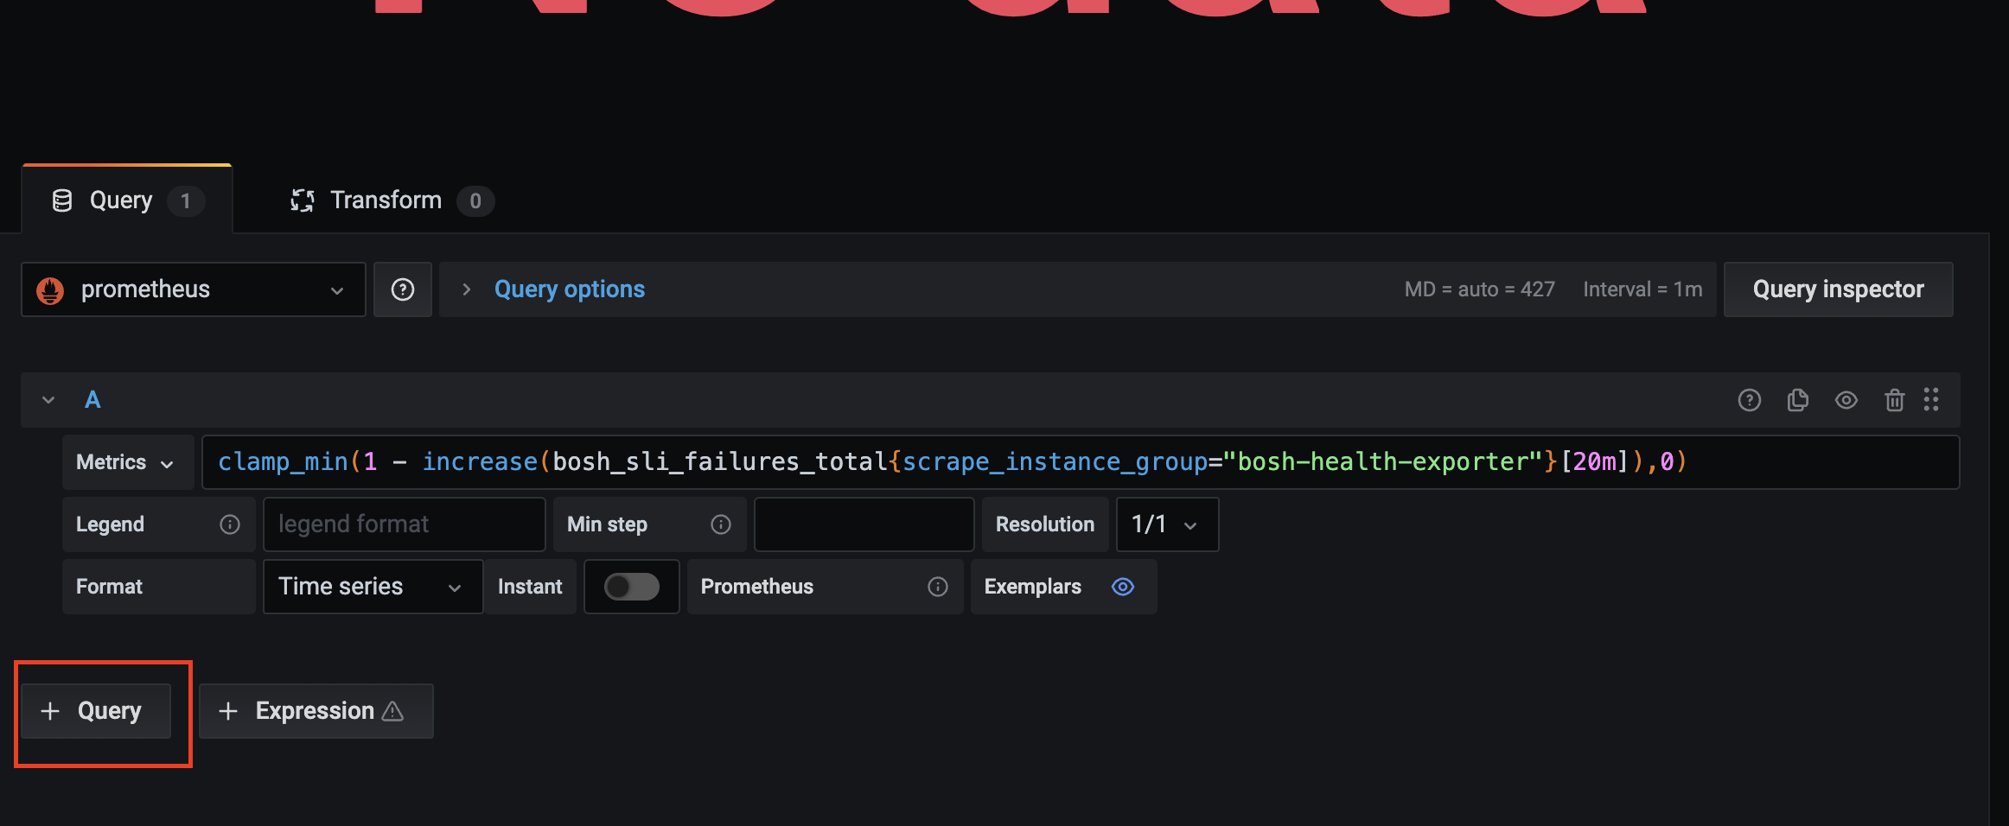Screen dimensions: 2009x826
Task: Open the Format Time series dropdown
Action: click(x=372, y=587)
